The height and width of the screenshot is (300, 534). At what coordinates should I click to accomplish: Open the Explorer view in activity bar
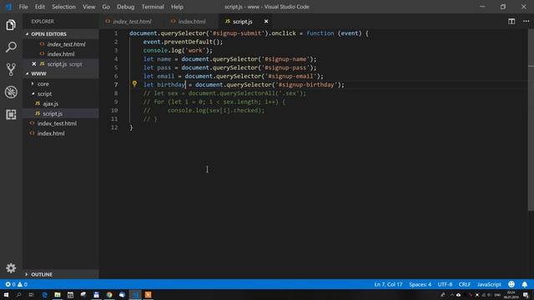11,25
